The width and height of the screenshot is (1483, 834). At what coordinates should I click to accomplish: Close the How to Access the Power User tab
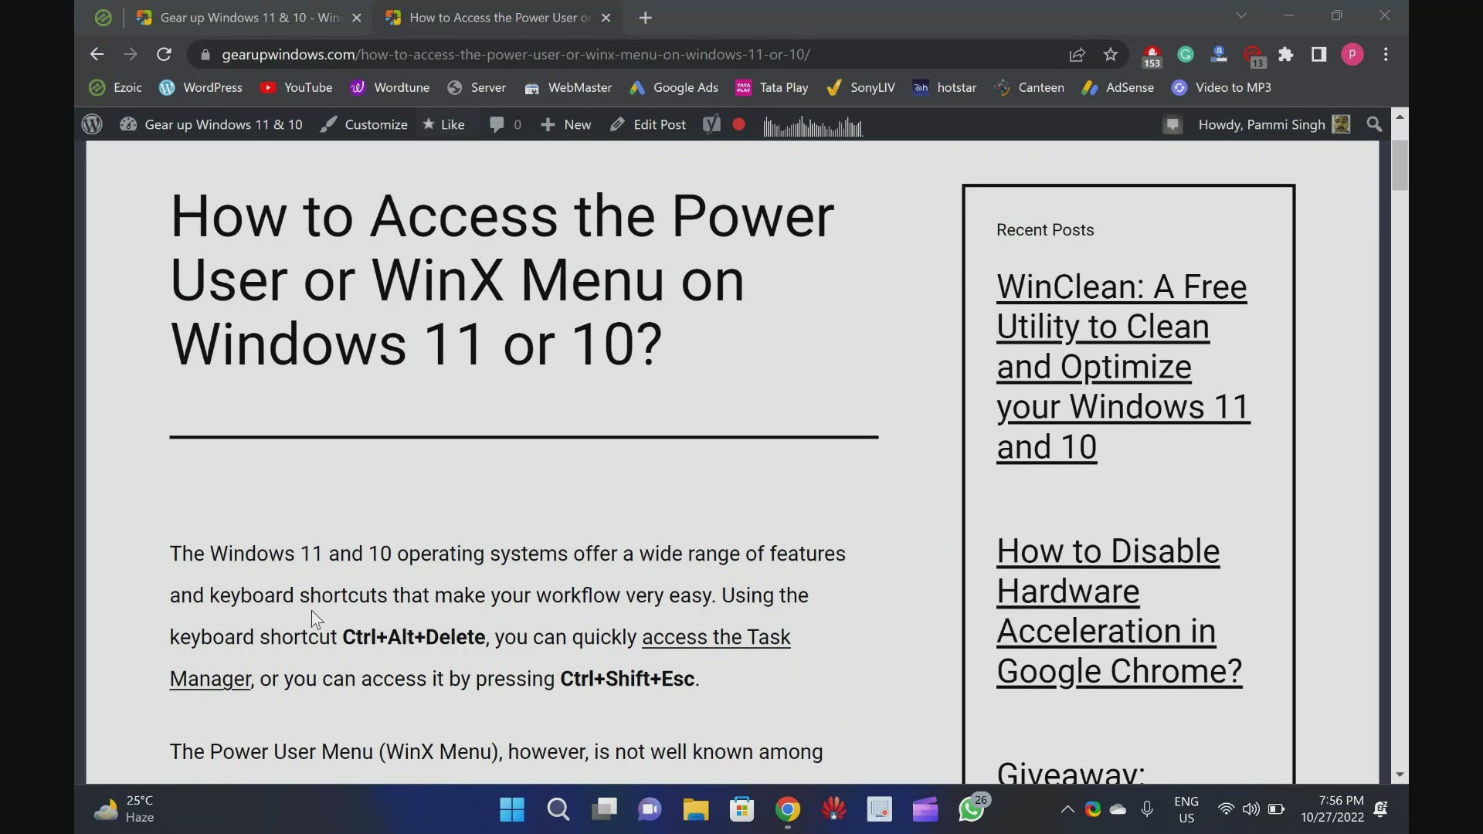click(x=606, y=18)
